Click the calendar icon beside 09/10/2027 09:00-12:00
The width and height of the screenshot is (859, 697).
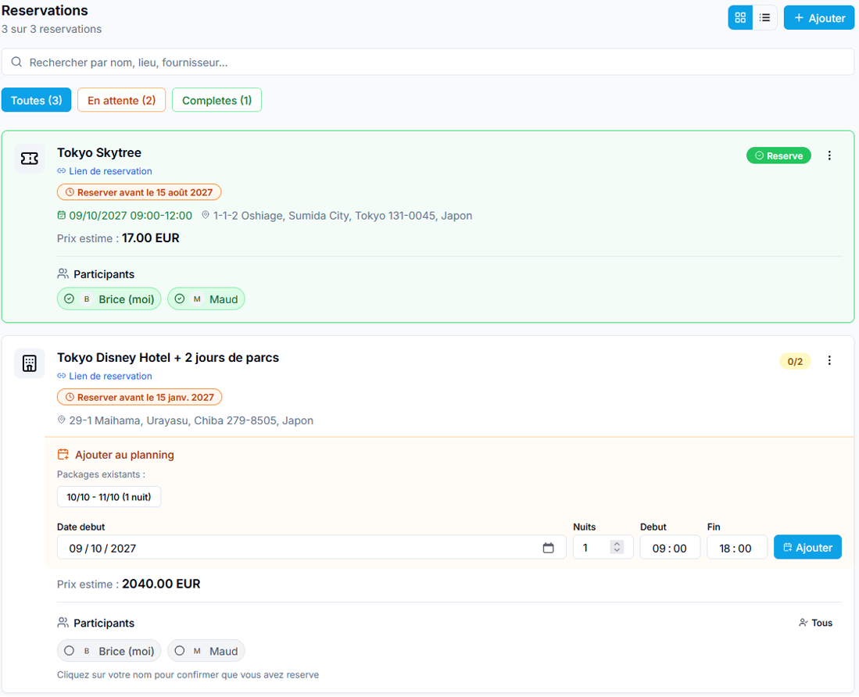(x=61, y=215)
